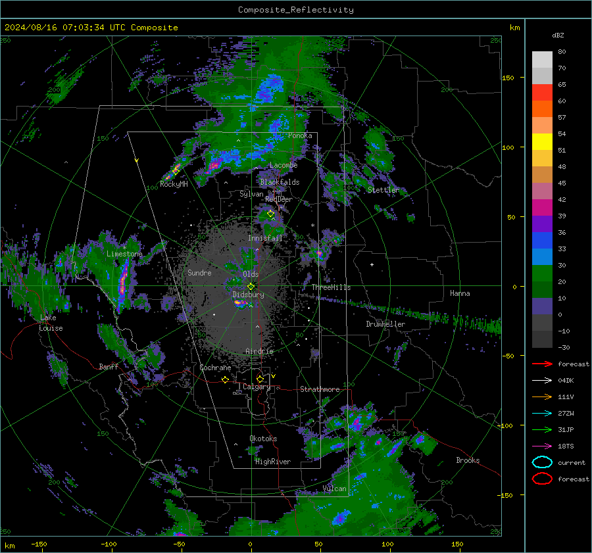Click the ThreeHills label
The height and width of the screenshot is (553, 592).
click(331, 287)
